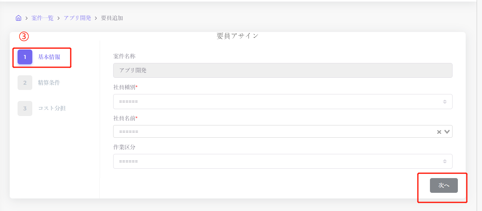Viewport: 482px width, 211px height.
Task: Go to the コスト分担 step
Action: 52,108
